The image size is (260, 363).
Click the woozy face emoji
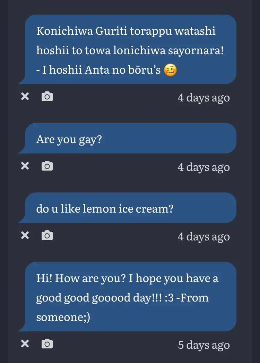click(x=170, y=70)
